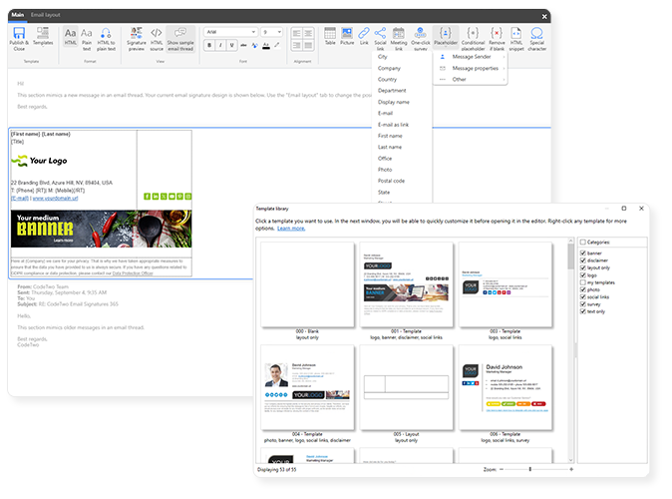Expand the Message properties submenu

click(471, 68)
